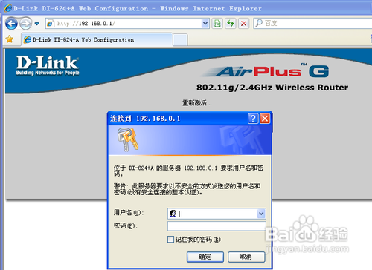Select the D-Link DI-624+A Web Configuration tab
This screenshot has height=270, width=372.
tap(97, 39)
